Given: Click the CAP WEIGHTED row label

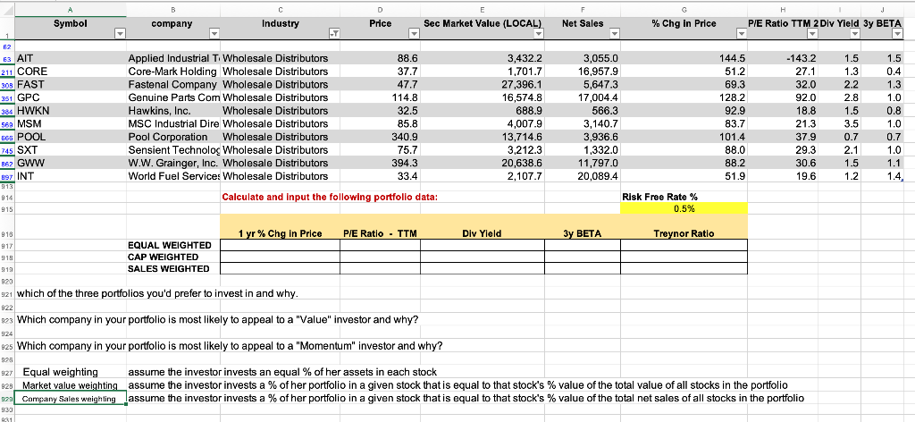Looking at the screenshot, I should (163, 257).
